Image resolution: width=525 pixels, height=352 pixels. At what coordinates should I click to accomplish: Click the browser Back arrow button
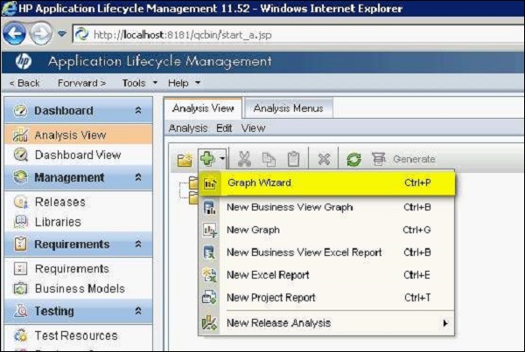[x=15, y=37]
